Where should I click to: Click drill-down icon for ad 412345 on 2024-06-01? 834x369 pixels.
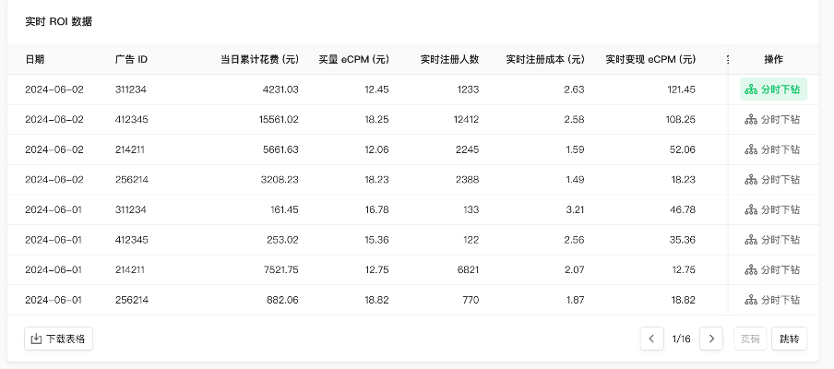pyautogui.click(x=750, y=240)
